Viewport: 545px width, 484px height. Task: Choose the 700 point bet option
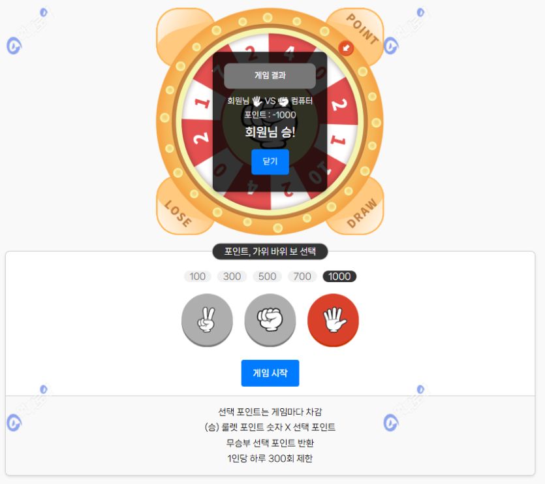coord(302,276)
